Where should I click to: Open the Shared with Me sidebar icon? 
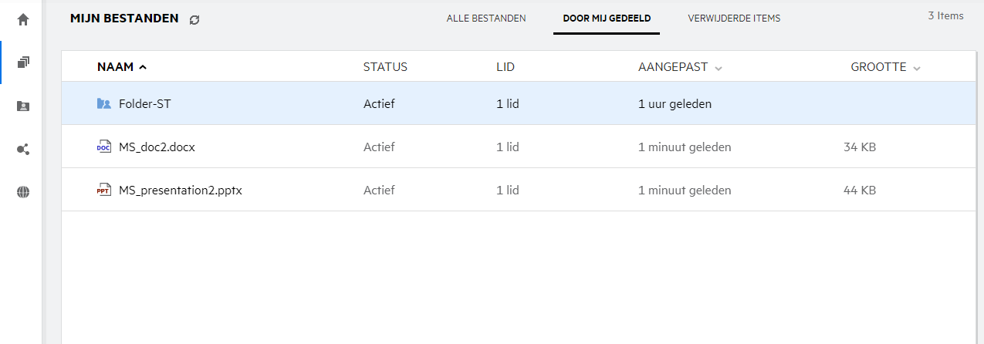point(22,106)
